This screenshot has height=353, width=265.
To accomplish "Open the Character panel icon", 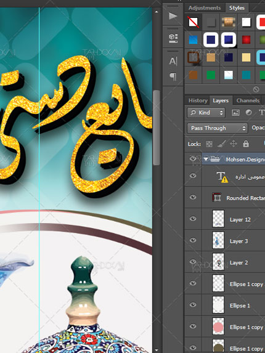I will click(173, 61).
